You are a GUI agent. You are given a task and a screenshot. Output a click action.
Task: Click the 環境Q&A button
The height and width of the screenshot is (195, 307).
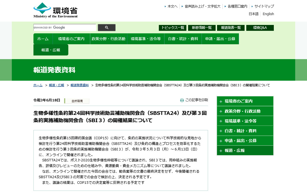coord(260,28)
